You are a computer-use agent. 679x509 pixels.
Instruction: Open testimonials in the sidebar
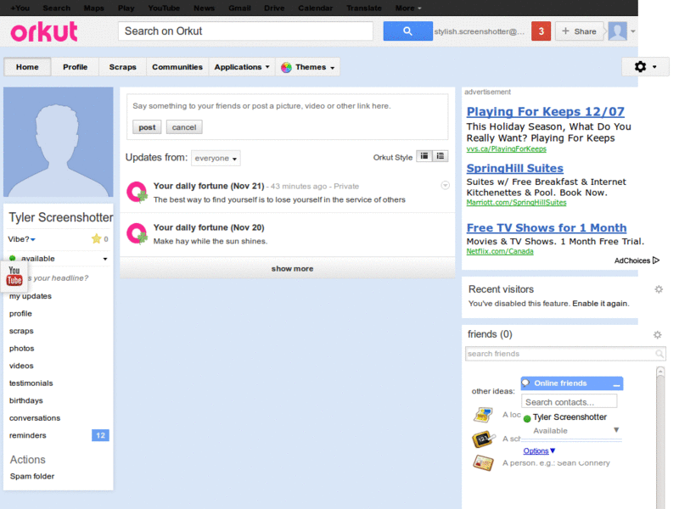(x=31, y=383)
